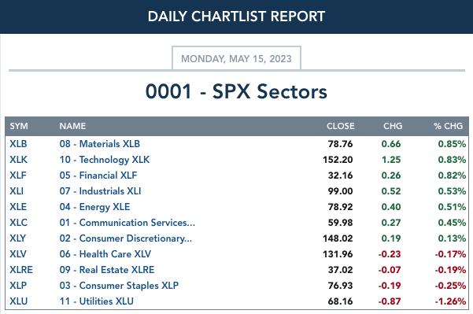Open 10 - Technology XLK chart
The width and height of the screenshot is (473, 314).
click(105, 160)
